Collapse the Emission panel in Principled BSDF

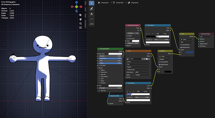(x=99, y=83)
